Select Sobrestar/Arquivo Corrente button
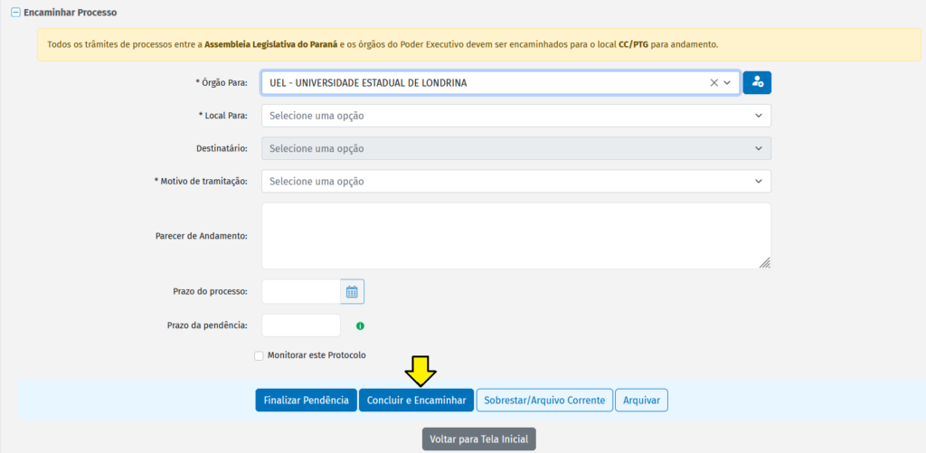This screenshot has width=926, height=453. click(544, 401)
